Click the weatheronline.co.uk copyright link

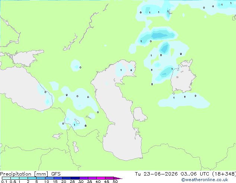click(205, 180)
